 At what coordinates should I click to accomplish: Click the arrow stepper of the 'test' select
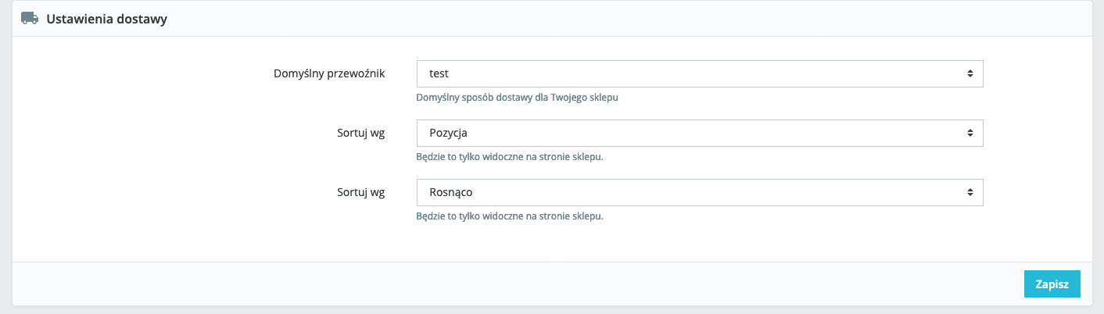970,73
